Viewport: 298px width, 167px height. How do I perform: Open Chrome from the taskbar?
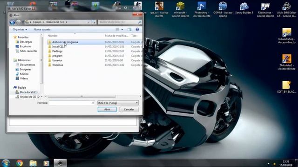coord(20,163)
